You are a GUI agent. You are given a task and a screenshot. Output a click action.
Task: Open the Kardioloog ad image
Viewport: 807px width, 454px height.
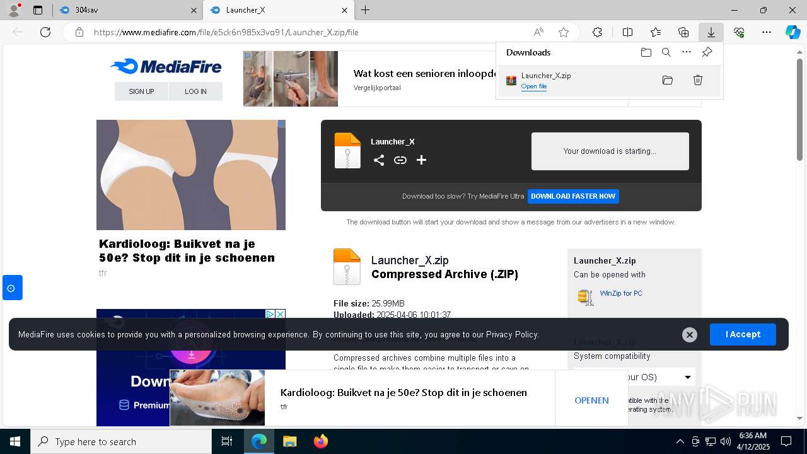point(191,175)
